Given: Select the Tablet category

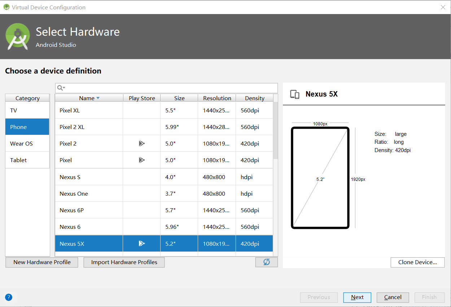Looking at the screenshot, I should (27, 160).
